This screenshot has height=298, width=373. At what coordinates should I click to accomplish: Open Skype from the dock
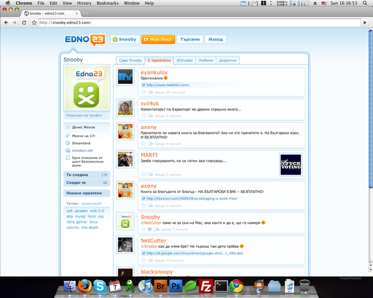[100, 286]
